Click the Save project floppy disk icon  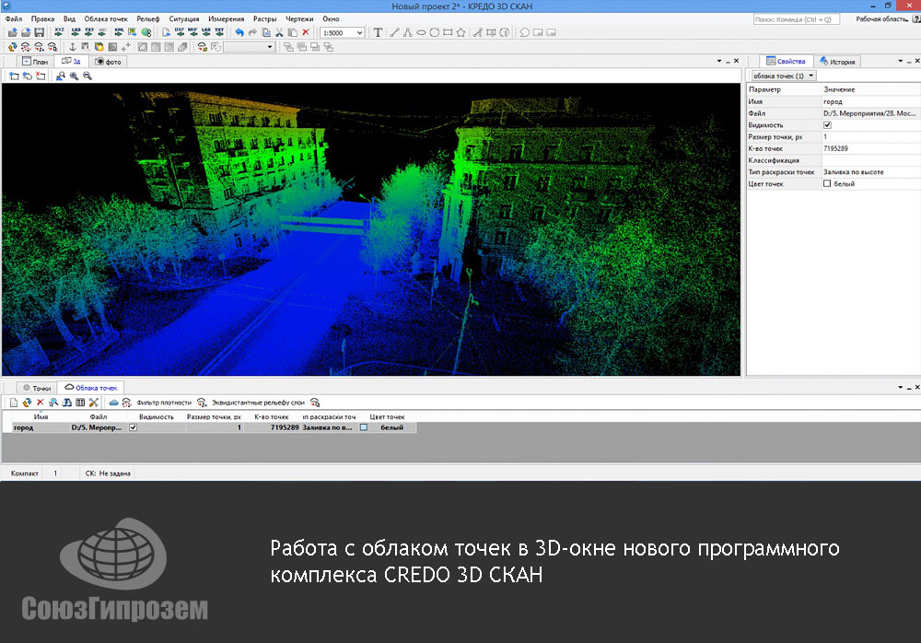(40, 32)
